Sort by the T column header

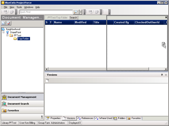click(x=51, y=22)
